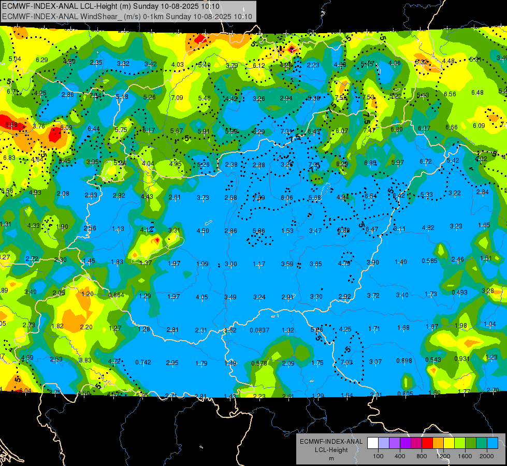Click the wind shear value 2.95

(x=172, y=363)
